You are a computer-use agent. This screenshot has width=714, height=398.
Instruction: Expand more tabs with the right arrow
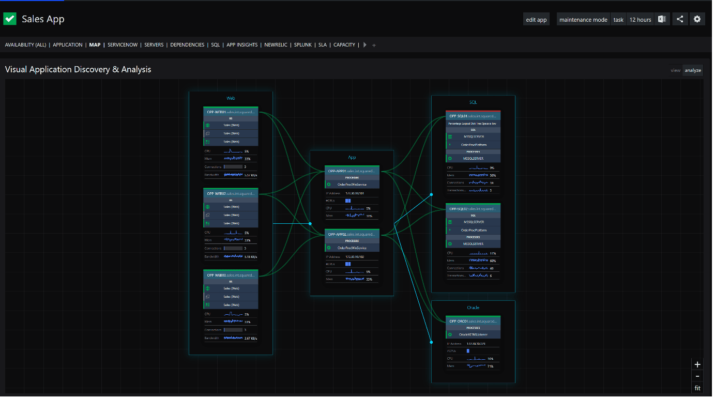[365, 45]
